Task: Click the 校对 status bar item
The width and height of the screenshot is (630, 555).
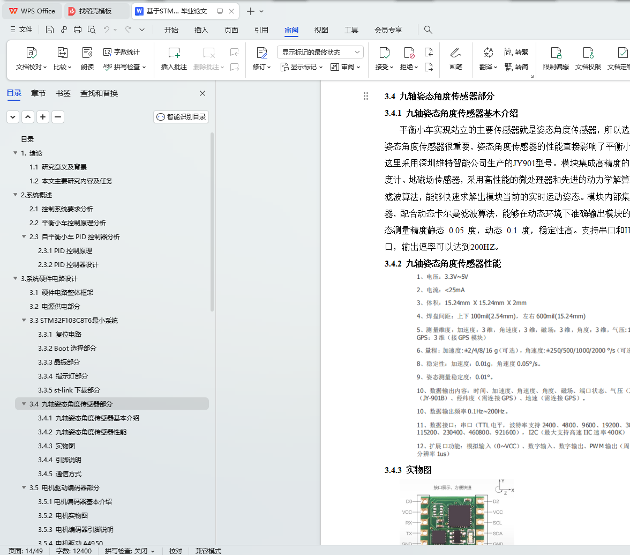Action: 176,551
